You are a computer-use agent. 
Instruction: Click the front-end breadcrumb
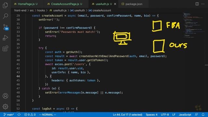point(20,10)
